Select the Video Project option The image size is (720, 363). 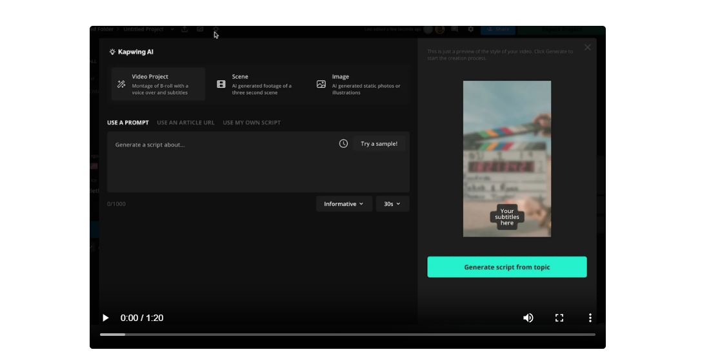[158, 84]
